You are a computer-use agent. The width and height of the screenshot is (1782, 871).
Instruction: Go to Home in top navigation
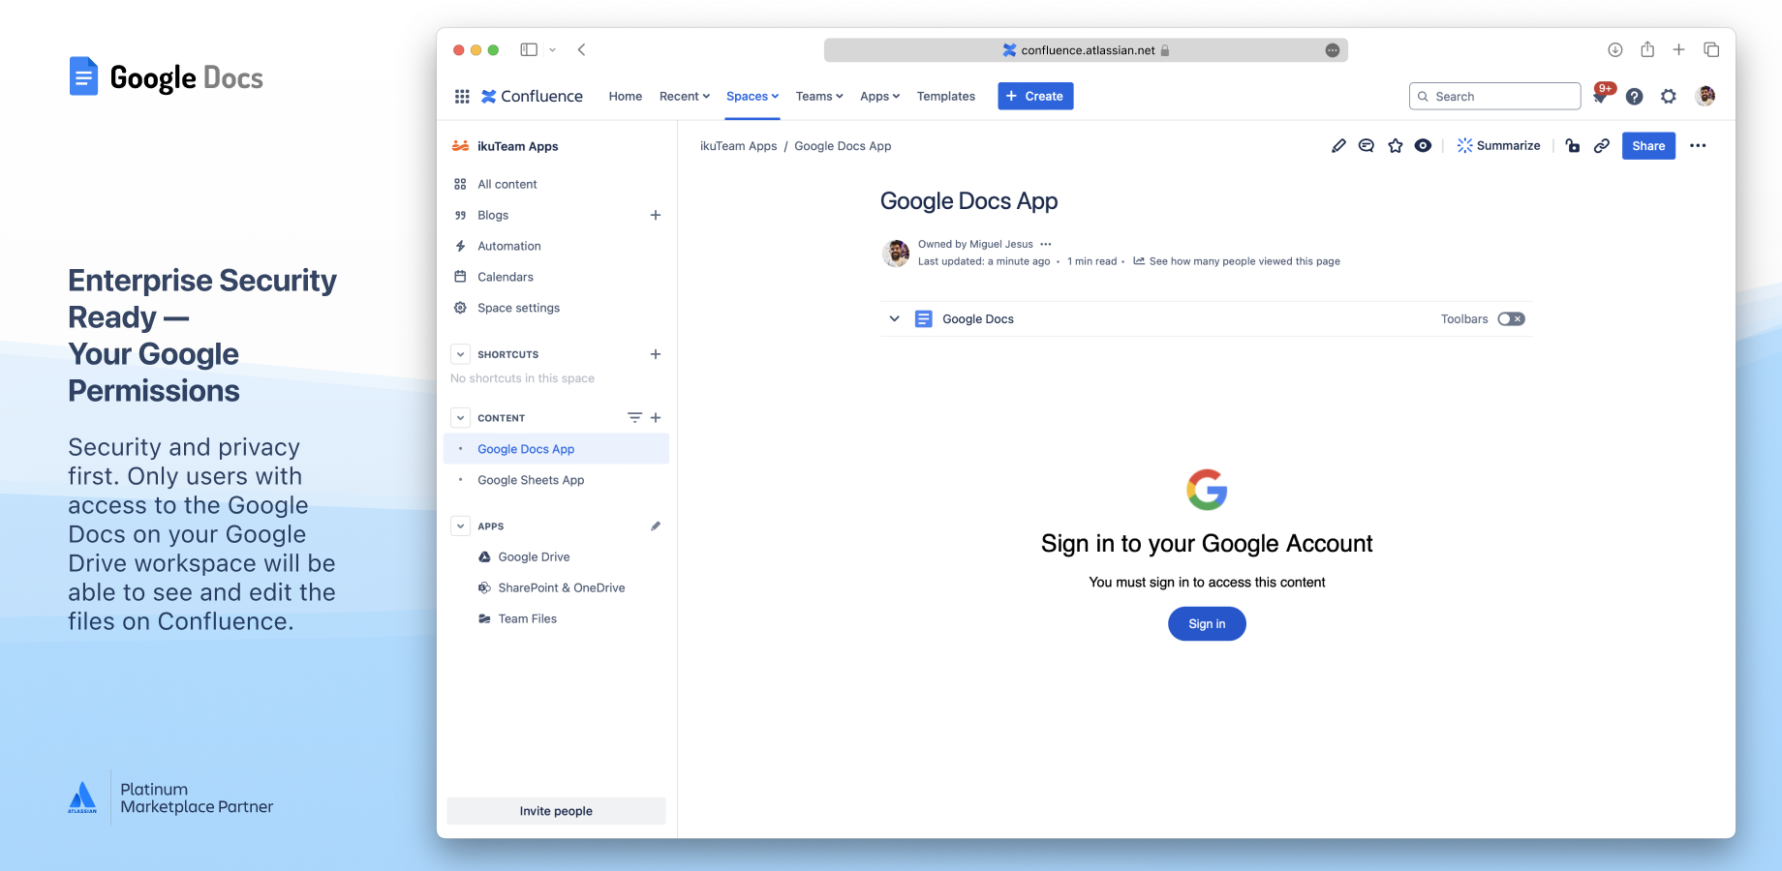point(626,96)
